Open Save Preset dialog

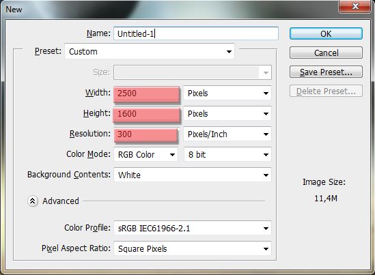326,72
